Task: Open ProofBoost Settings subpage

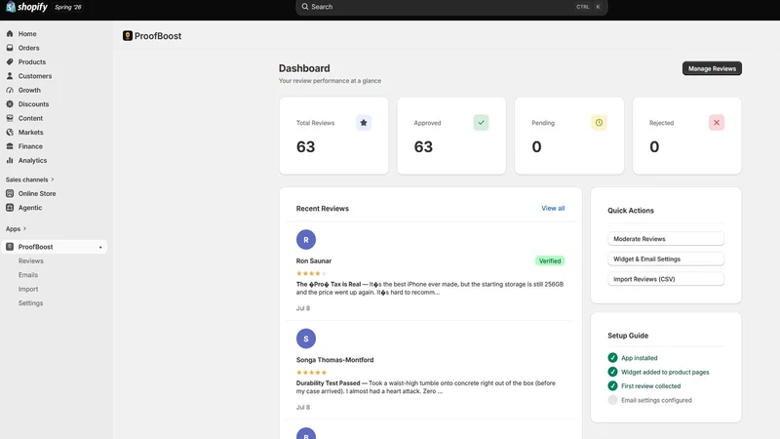Action: click(x=30, y=303)
